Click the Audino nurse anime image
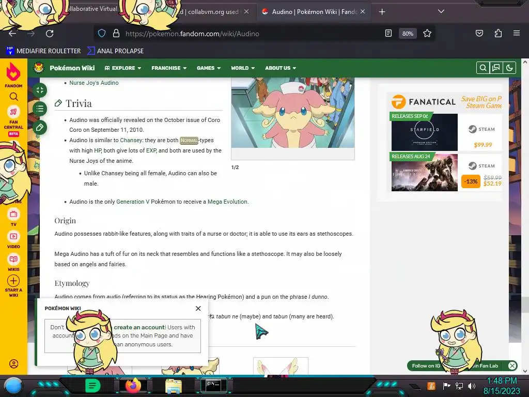 (293, 112)
